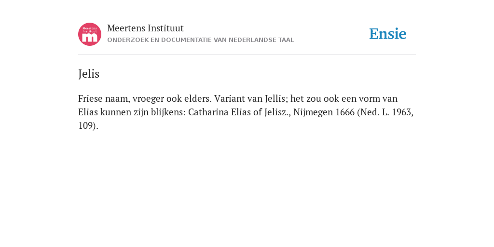Click the year 1666 in the text

[x=345, y=112]
